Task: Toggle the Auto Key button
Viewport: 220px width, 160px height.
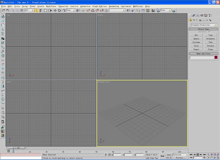Action: click(x=169, y=155)
